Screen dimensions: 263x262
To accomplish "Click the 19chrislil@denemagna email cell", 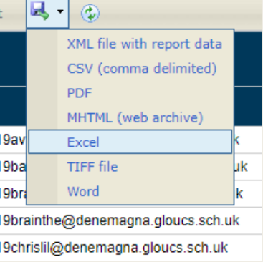I will coord(114,248).
